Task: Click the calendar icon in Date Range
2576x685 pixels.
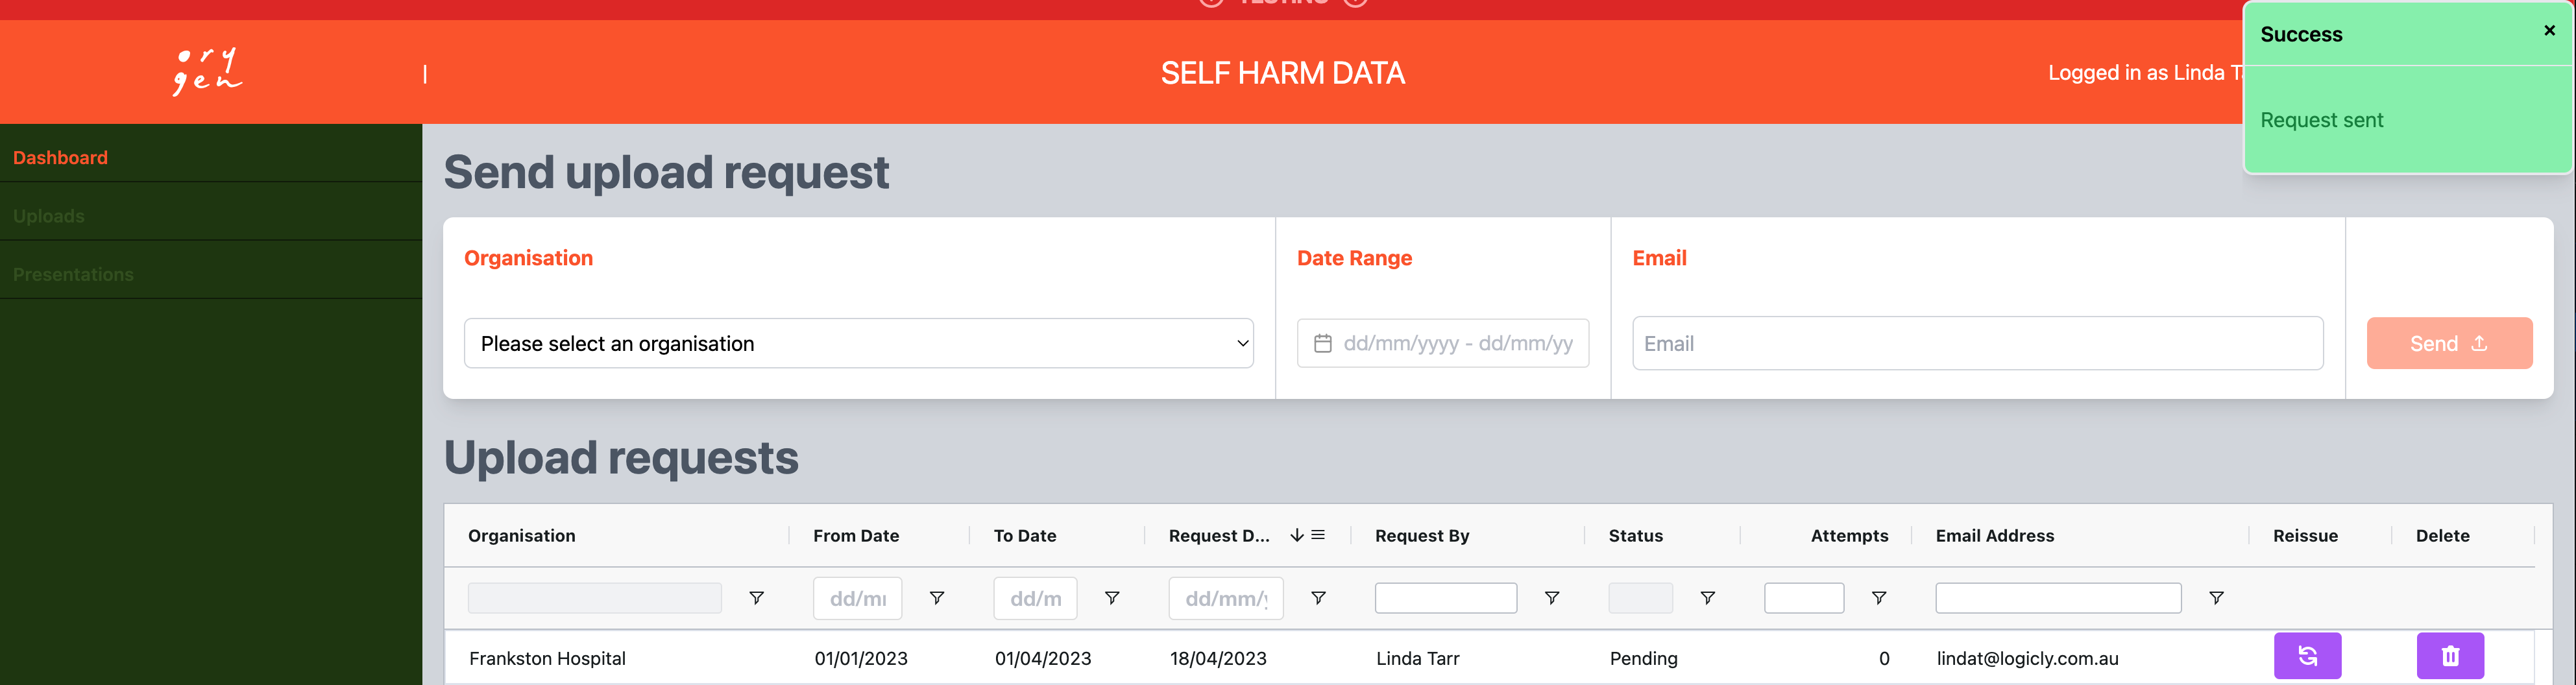Action: coord(1322,343)
